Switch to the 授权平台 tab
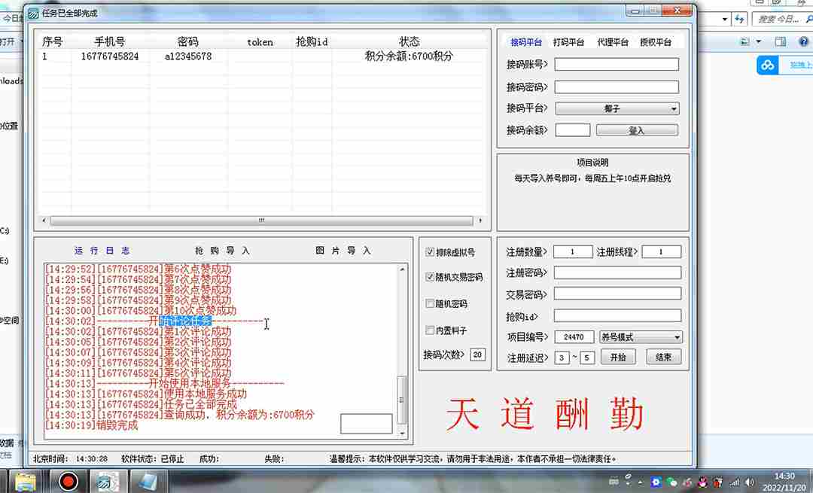This screenshot has height=493, width=813. click(656, 42)
